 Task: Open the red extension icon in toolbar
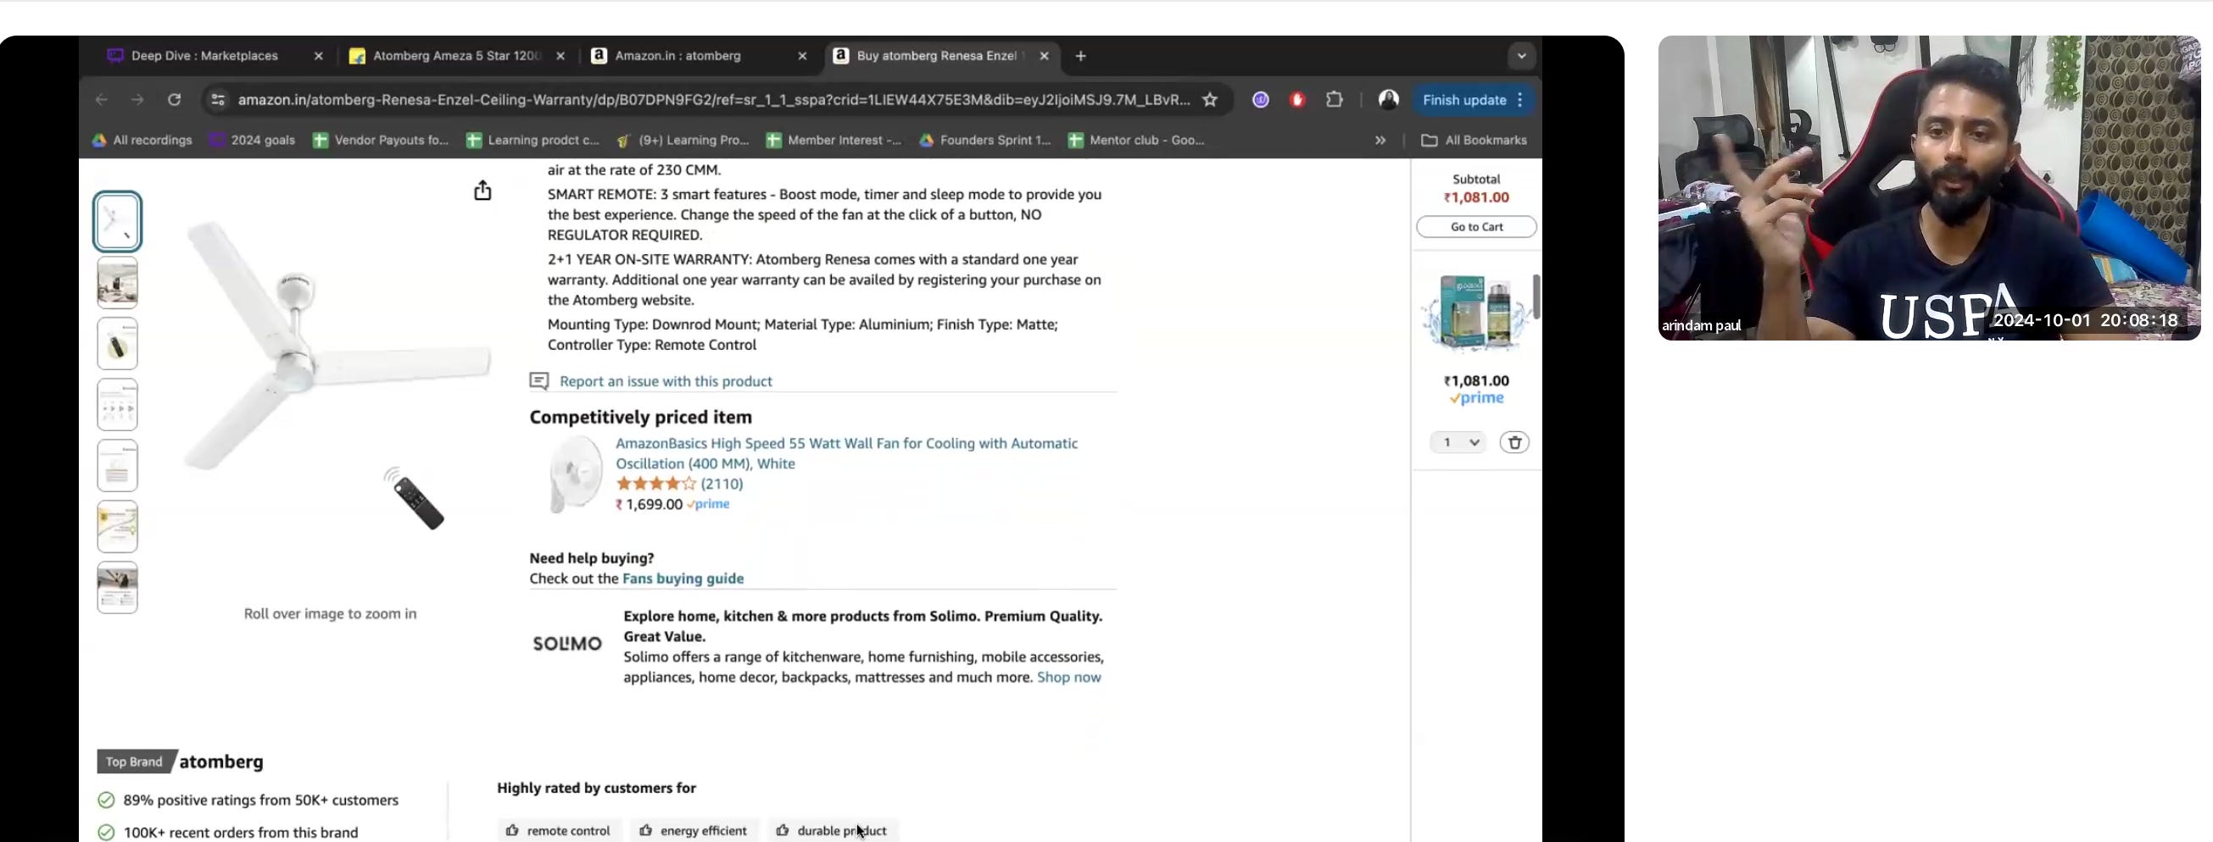1297,100
